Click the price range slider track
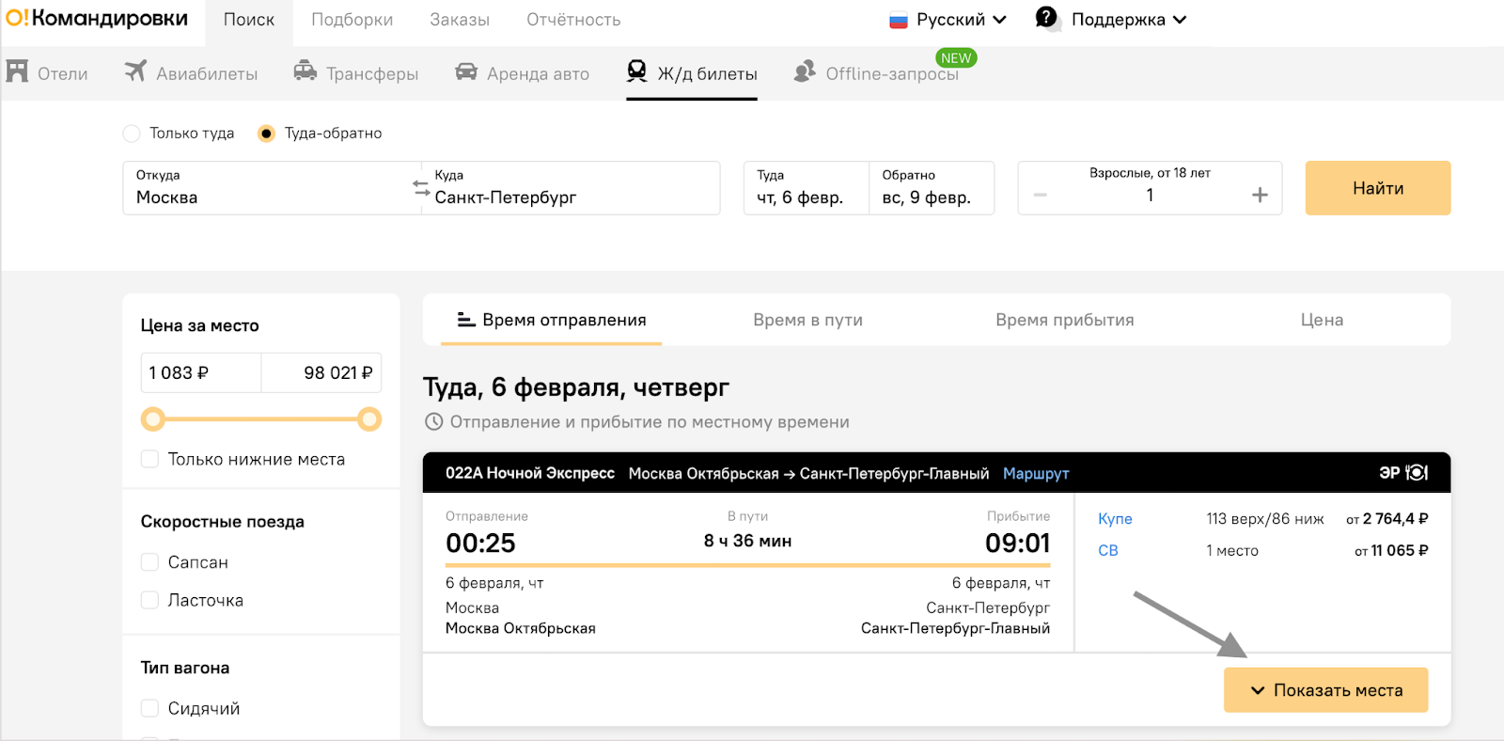Screen dimensions: 1504x741 (261, 419)
